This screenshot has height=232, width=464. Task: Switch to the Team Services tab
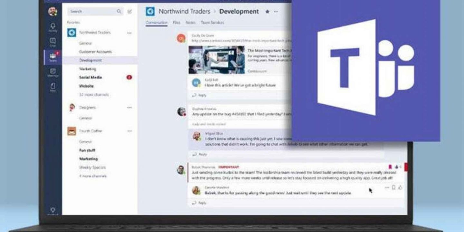212,23
